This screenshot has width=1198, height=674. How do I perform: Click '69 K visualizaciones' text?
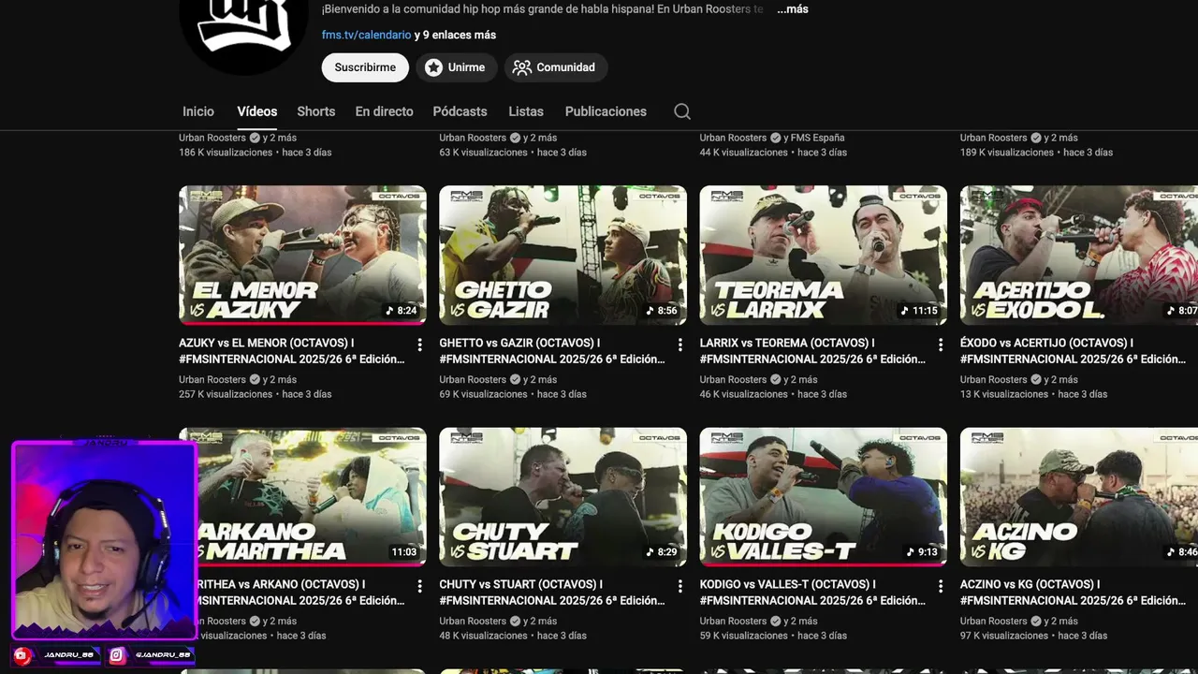coord(483,394)
